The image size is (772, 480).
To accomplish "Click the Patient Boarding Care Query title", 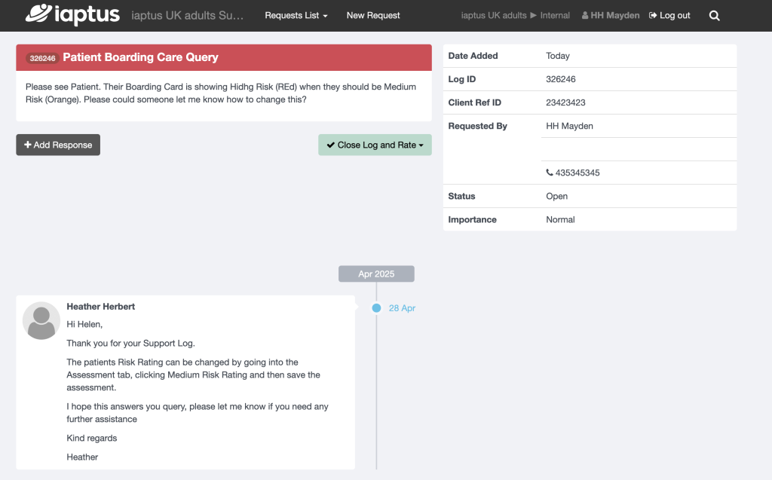I will (x=140, y=57).
